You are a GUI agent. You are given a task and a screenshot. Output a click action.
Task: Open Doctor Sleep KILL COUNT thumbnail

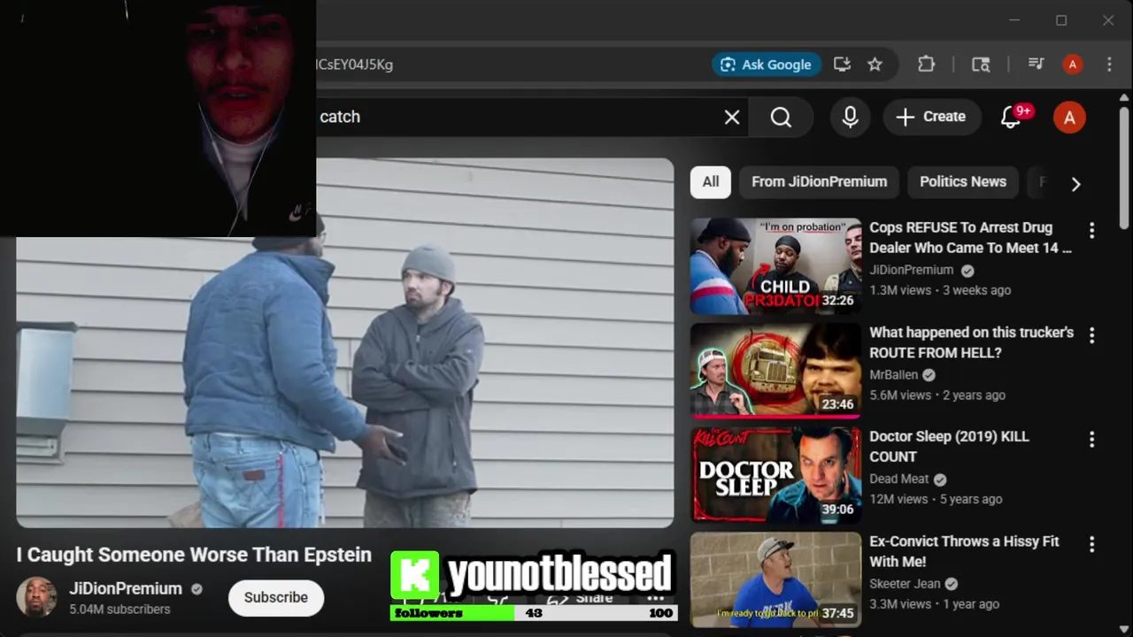tap(775, 475)
